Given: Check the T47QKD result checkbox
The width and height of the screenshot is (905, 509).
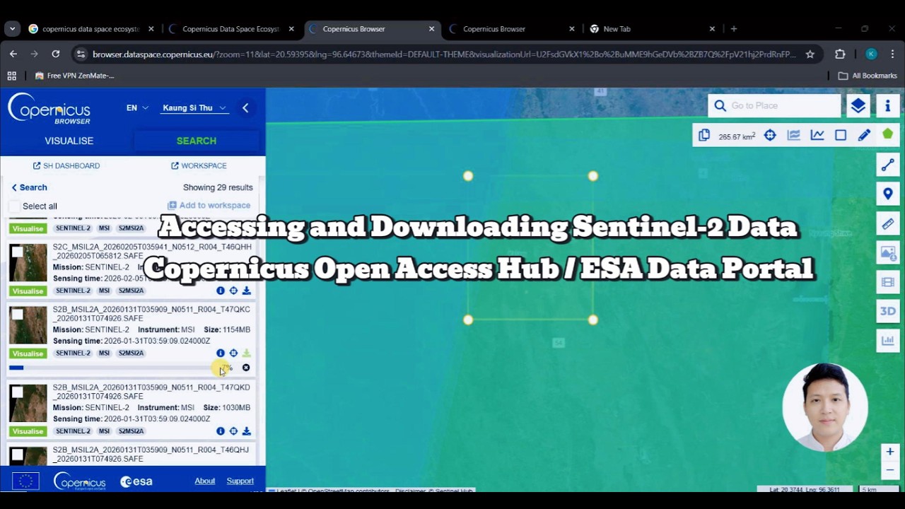Looking at the screenshot, I should pyautogui.click(x=17, y=392).
